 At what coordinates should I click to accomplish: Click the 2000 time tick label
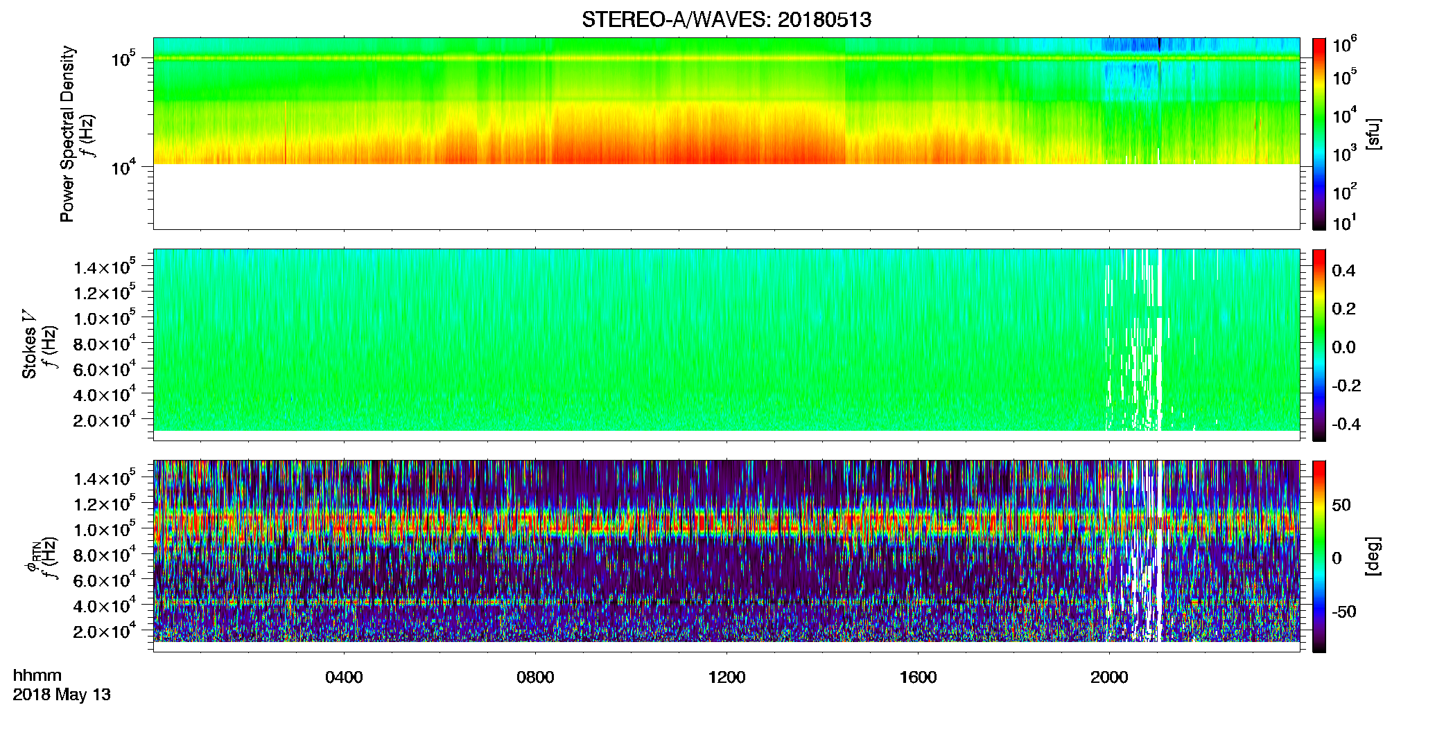[1109, 677]
